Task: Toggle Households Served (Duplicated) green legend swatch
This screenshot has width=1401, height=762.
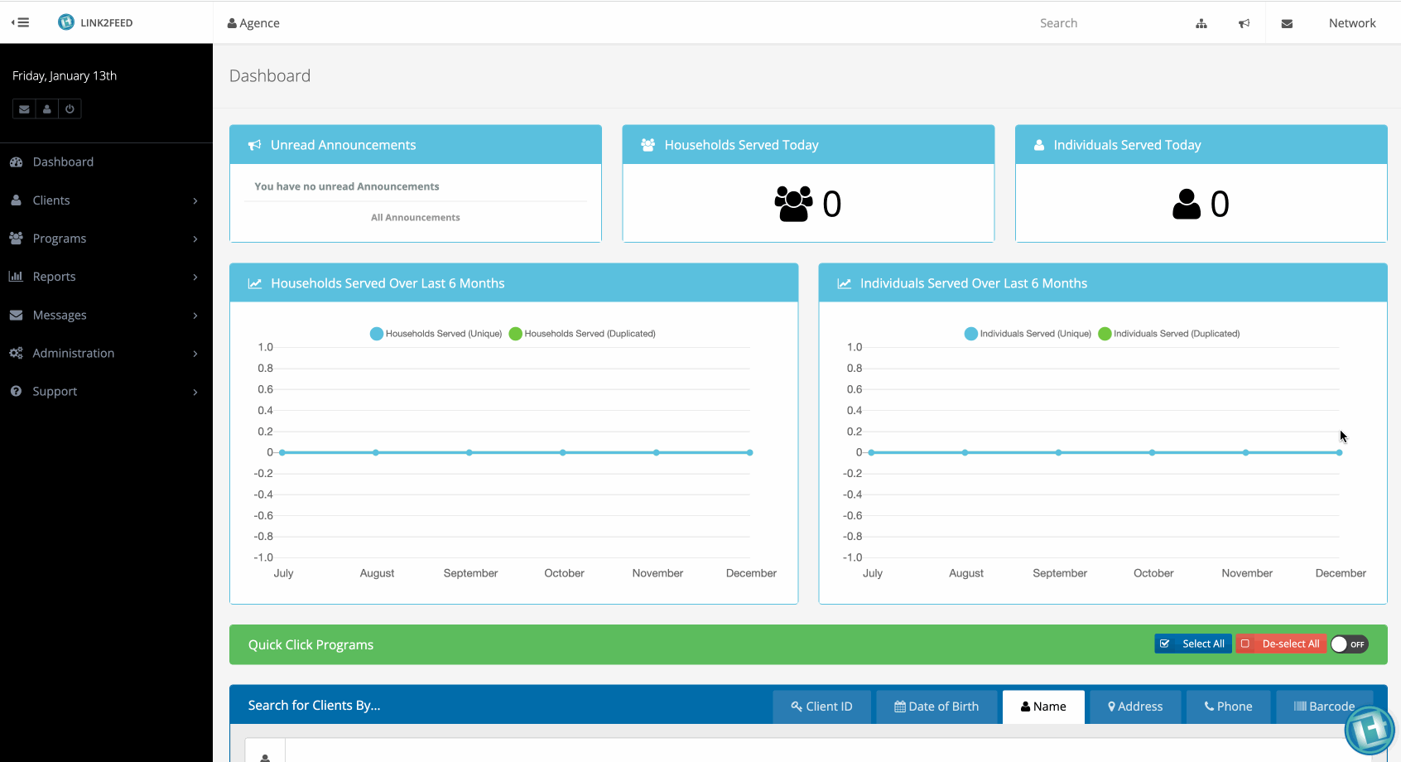Action: tap(516, 334)
